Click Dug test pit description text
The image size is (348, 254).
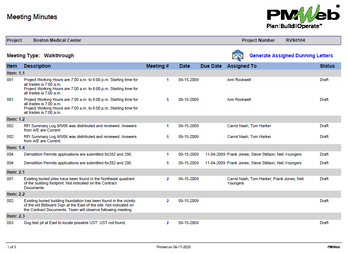(75, 223)
